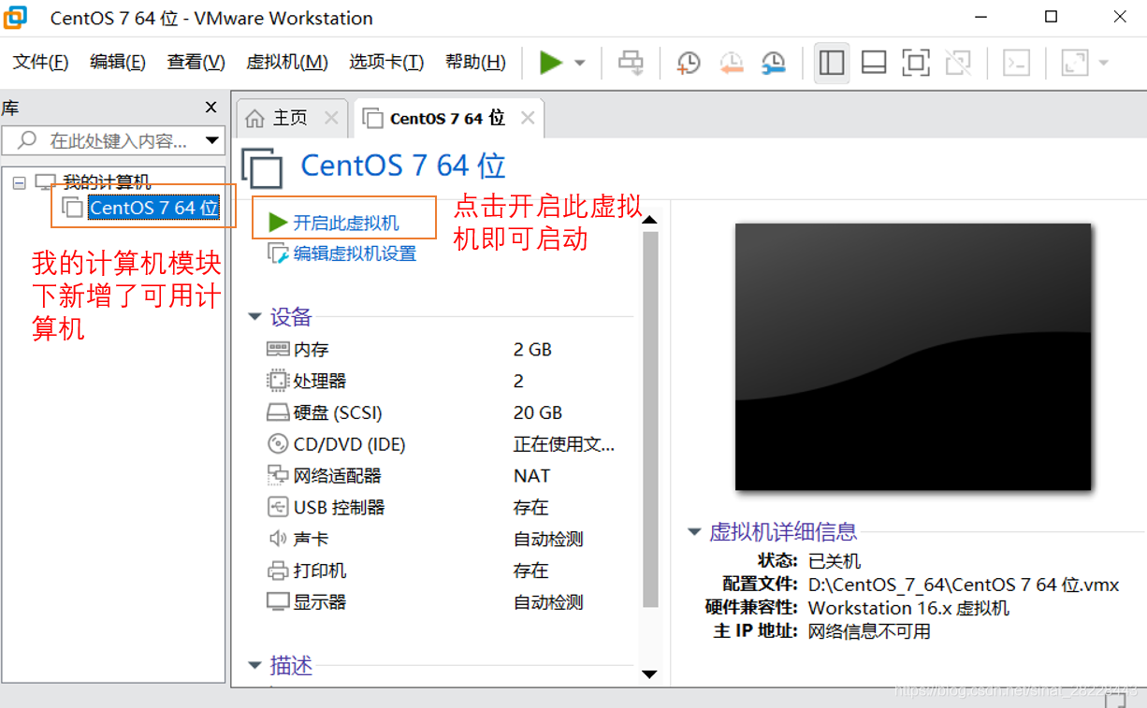Screen dimensions: 1147x708
Task: Click the stretch guest display icon
Action: [1075, 63]
